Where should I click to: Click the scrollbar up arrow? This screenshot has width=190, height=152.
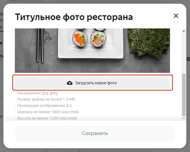point(184,31)
